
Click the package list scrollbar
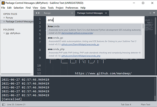(143, 39)
